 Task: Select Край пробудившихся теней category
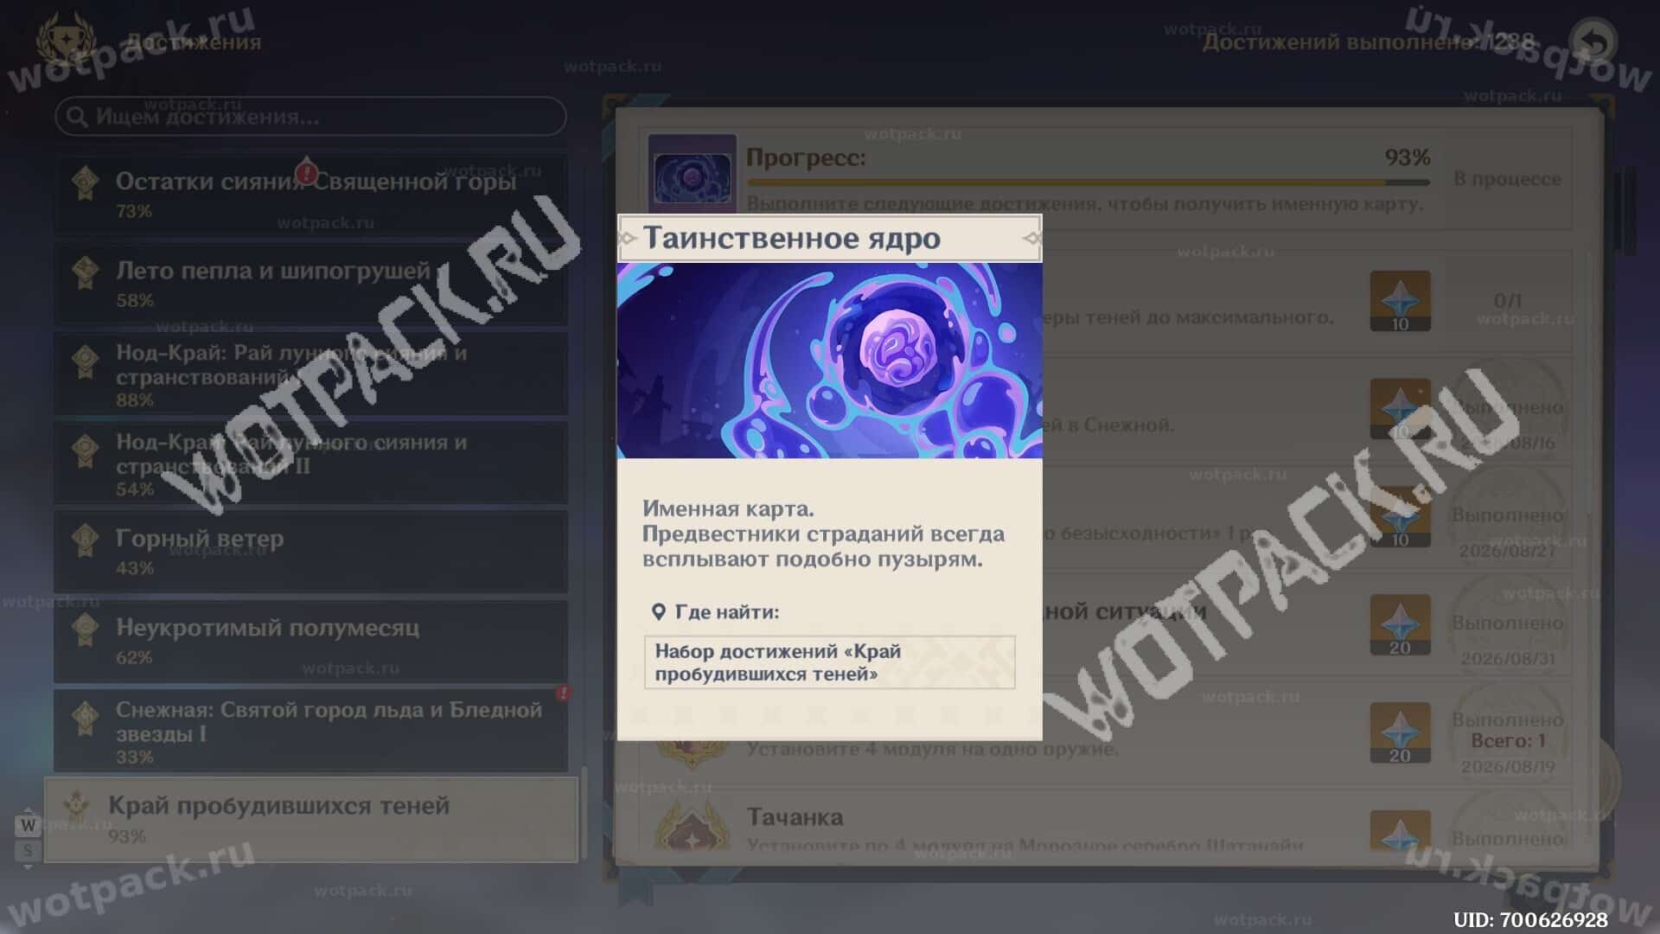coord(310,819)
